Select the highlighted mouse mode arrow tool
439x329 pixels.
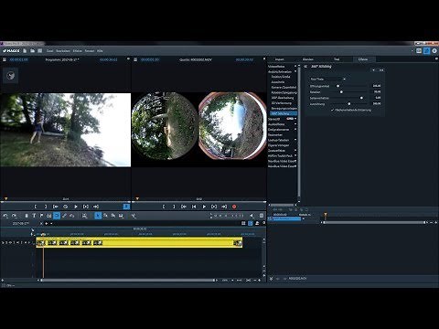(98, 216)
